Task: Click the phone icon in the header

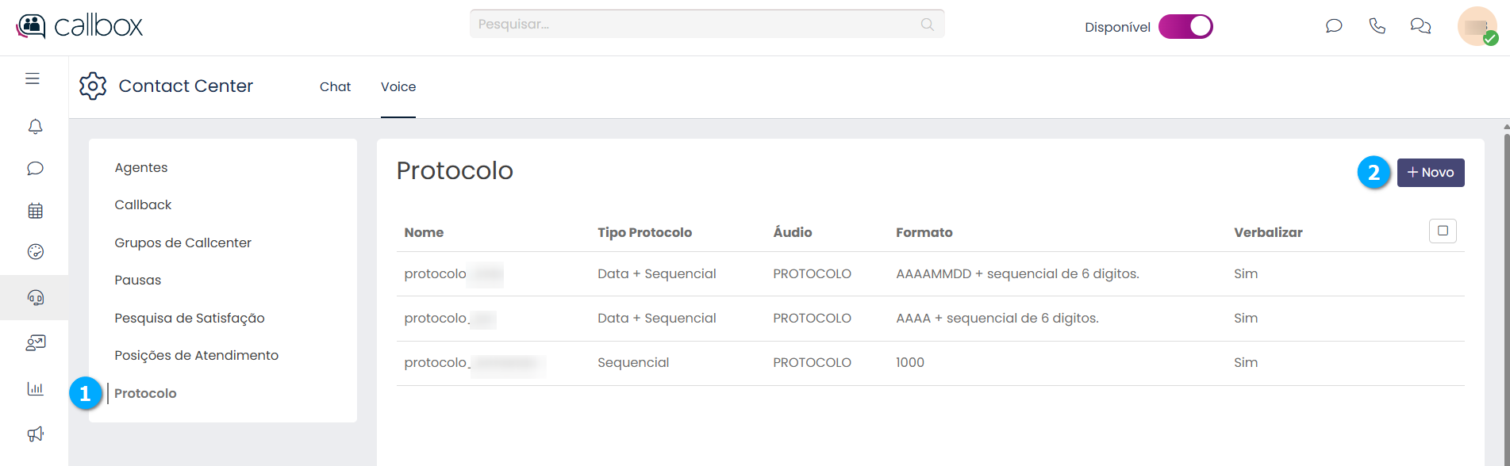Action: 1377,26
